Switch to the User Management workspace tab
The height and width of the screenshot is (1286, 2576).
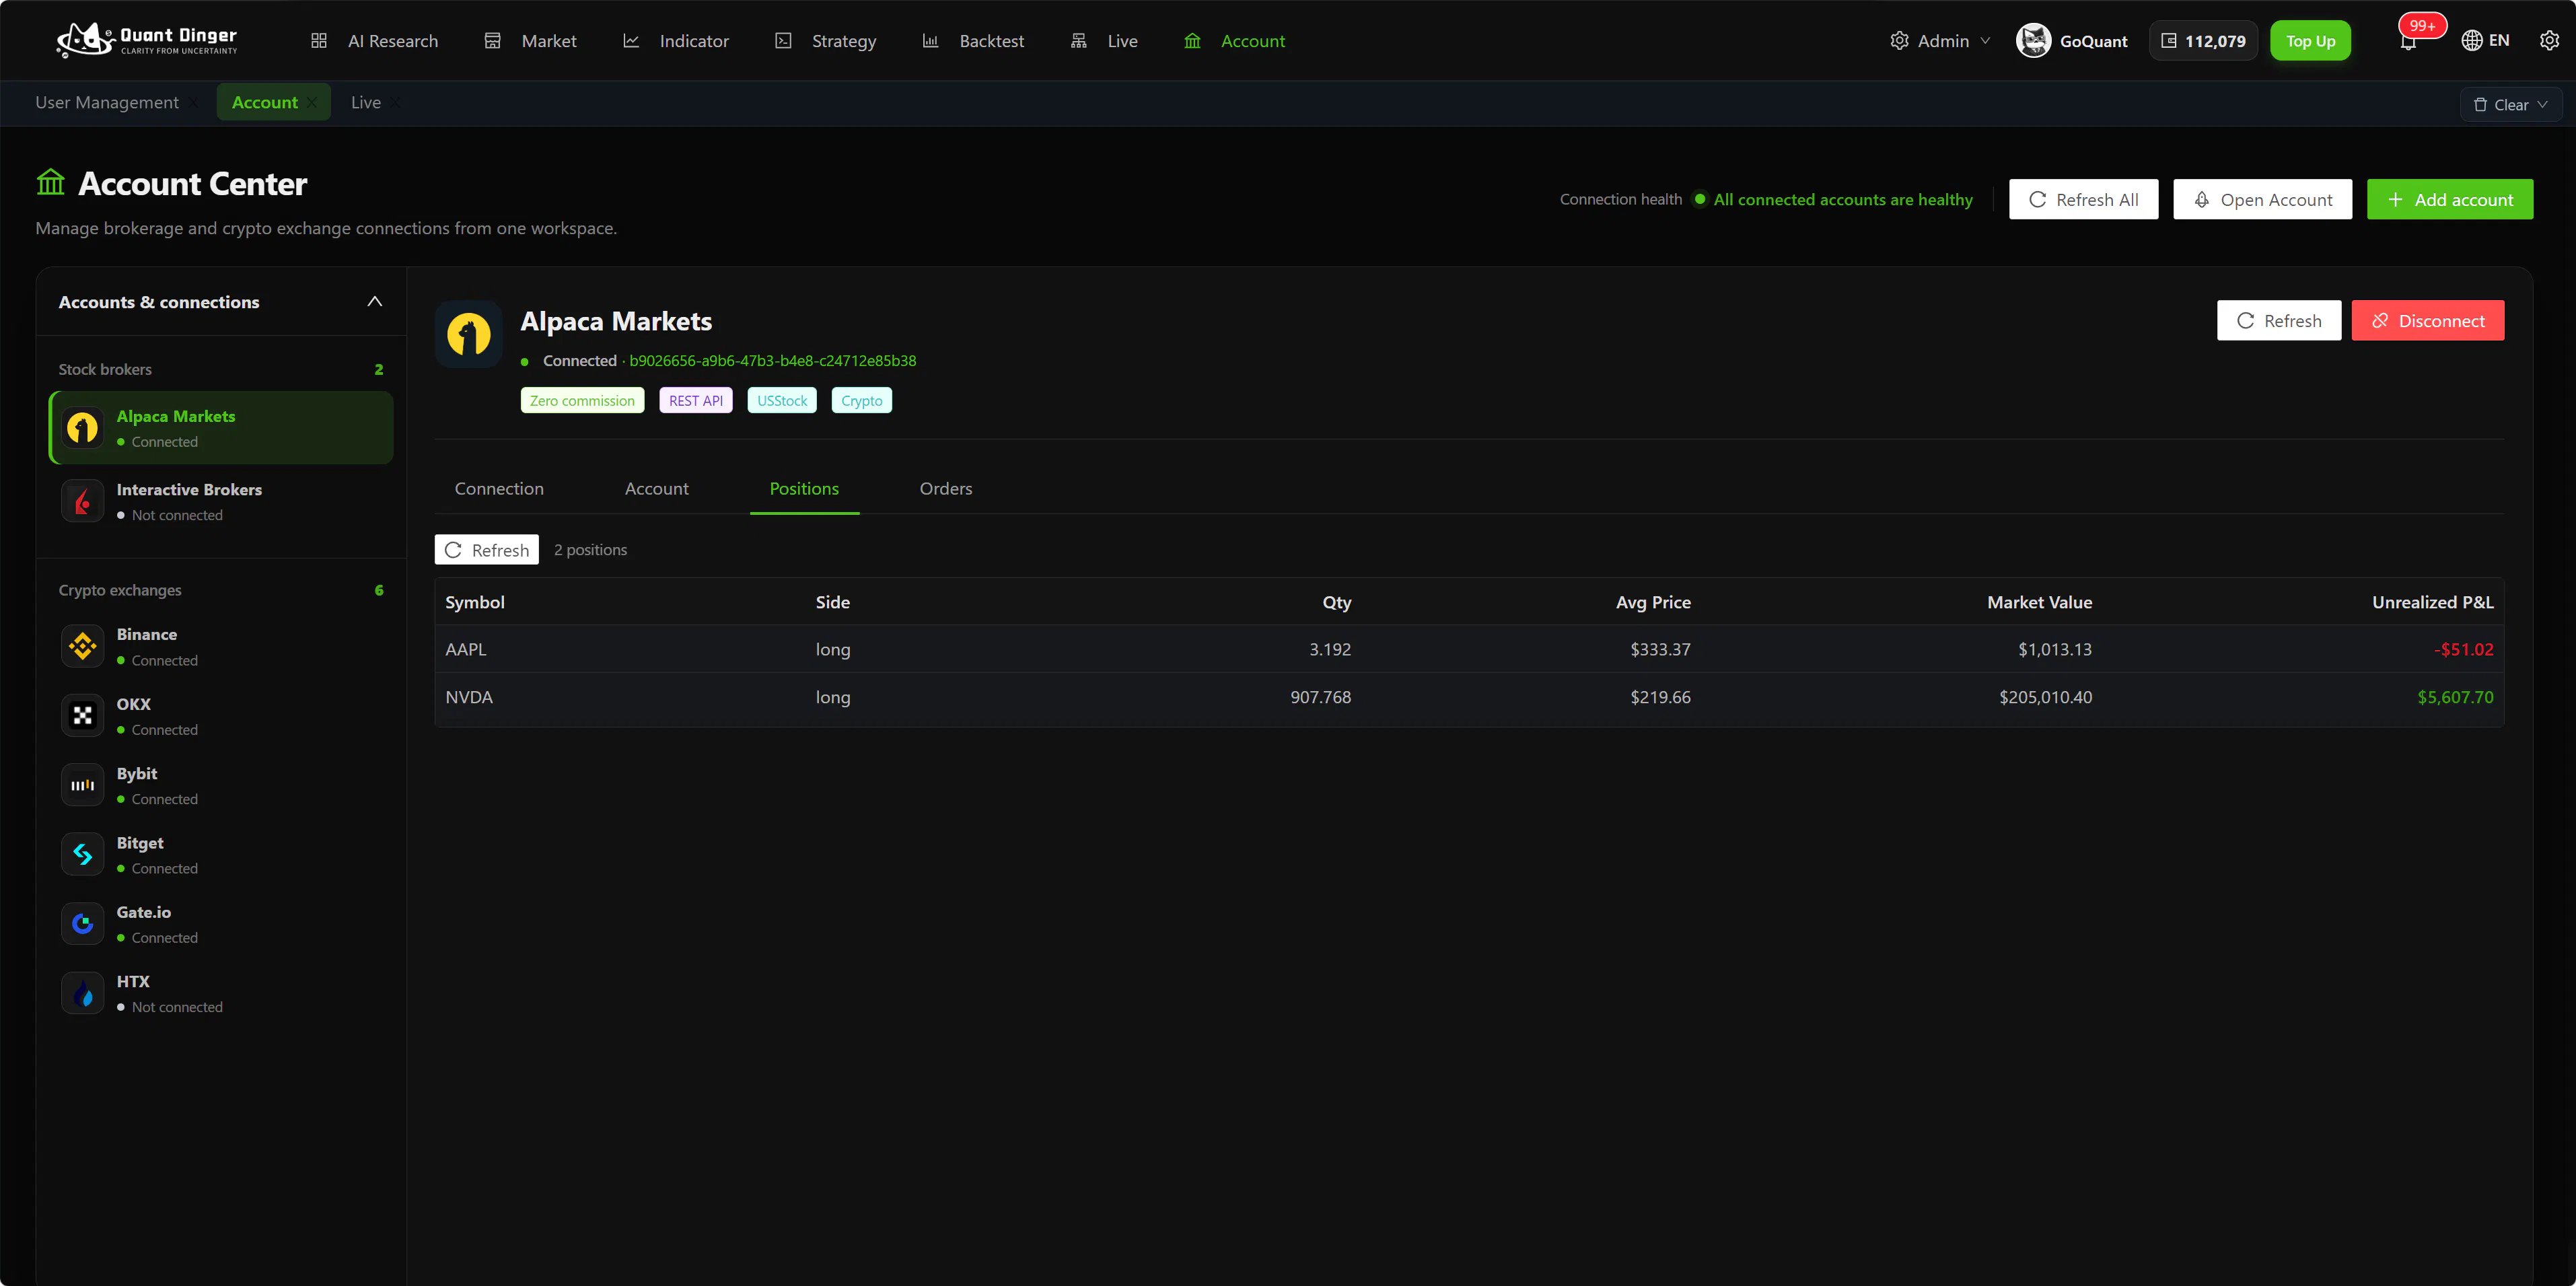pyautogui.click(x=107, y=103)
